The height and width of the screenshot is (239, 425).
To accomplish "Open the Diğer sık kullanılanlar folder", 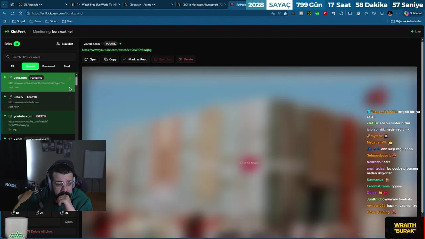I will coord(406,21).
